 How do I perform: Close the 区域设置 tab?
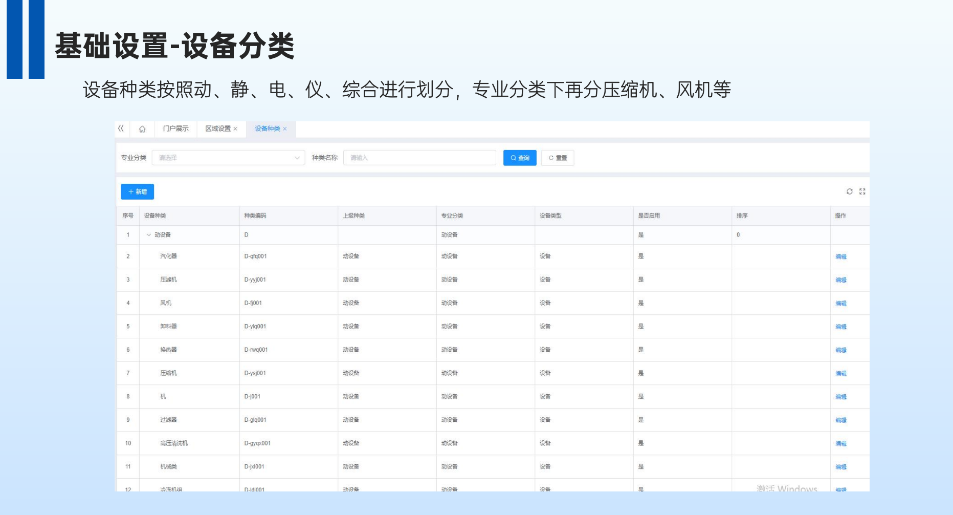coord(235,129)
